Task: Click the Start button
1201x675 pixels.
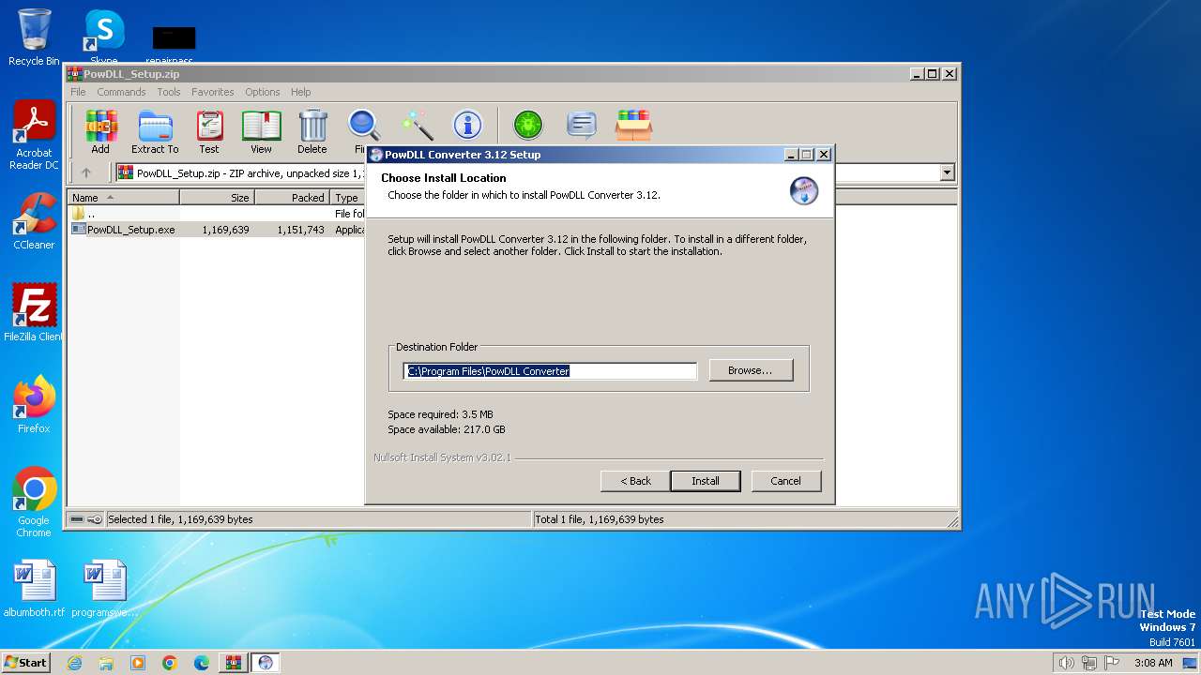Action: point(25,663)
